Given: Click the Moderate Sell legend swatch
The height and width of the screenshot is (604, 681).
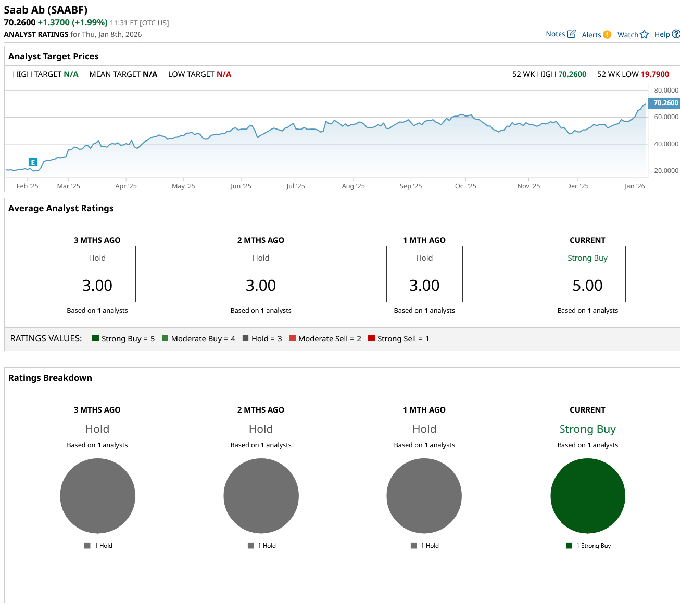Looking at the screenshot, I should [x=292, y=338].
